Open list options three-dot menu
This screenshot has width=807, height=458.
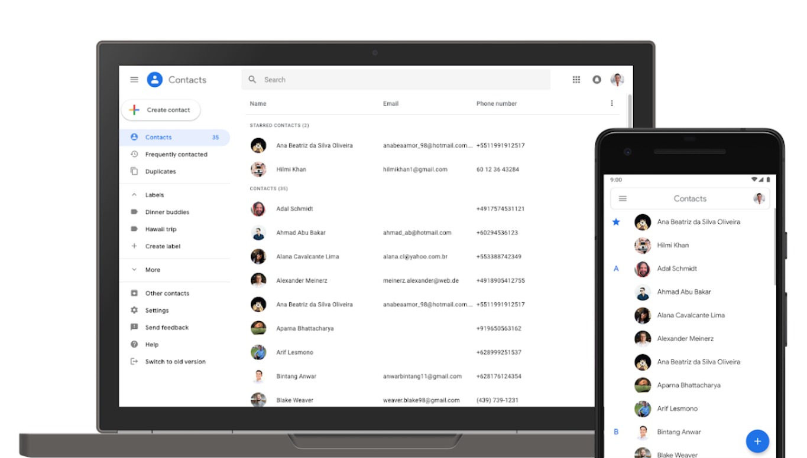coord(611,103)
